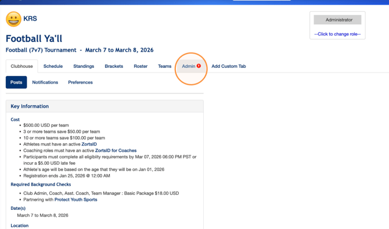Open the Teams tab
The width and height of the screenshot is (389, 229).
pyautogui.click(x=165, y=66)
